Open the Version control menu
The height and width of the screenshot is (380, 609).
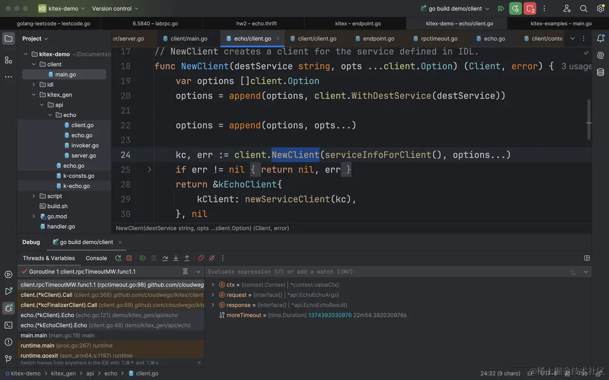click(x=115, y=9)
